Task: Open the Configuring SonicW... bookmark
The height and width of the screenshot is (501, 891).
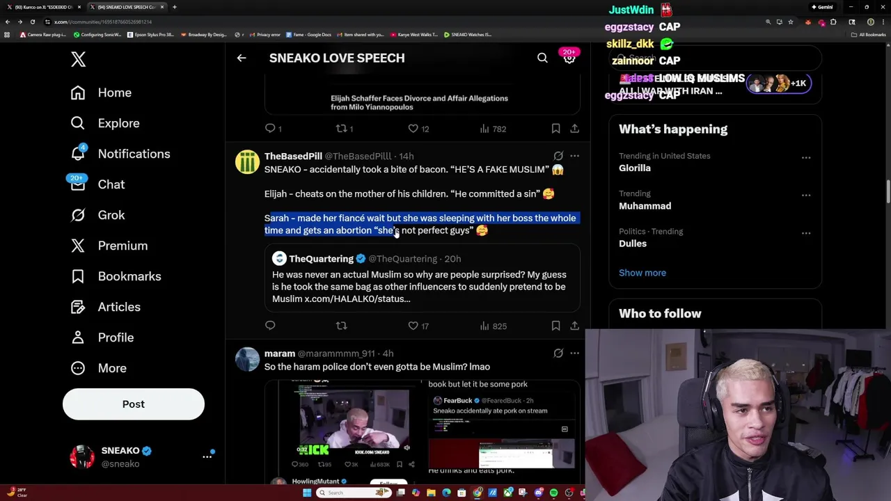Action: 97,34
